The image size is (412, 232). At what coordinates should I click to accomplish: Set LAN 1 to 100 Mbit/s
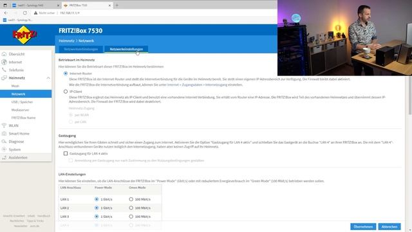[131, 199]
